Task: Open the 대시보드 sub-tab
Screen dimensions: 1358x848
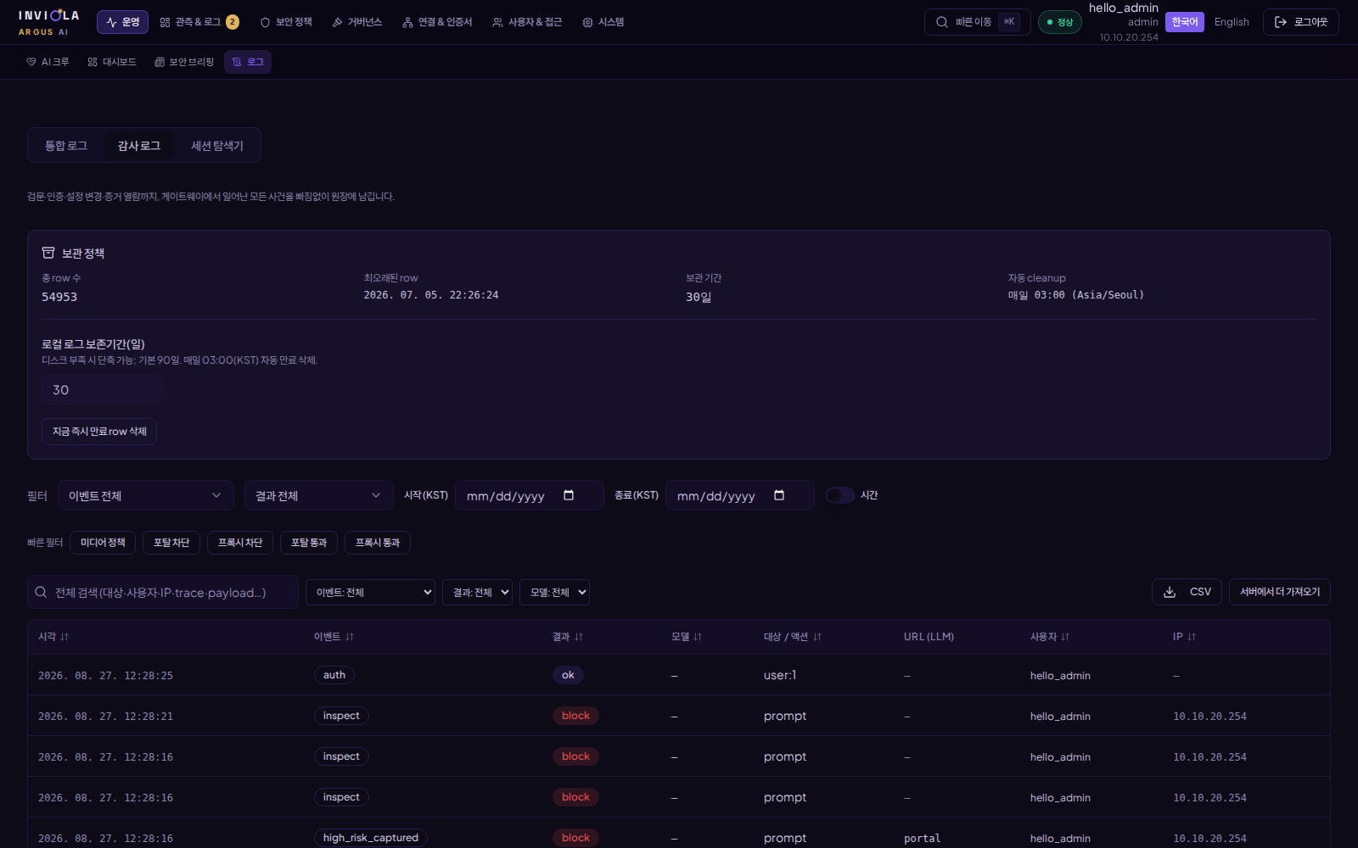Action: coord(112,62)
